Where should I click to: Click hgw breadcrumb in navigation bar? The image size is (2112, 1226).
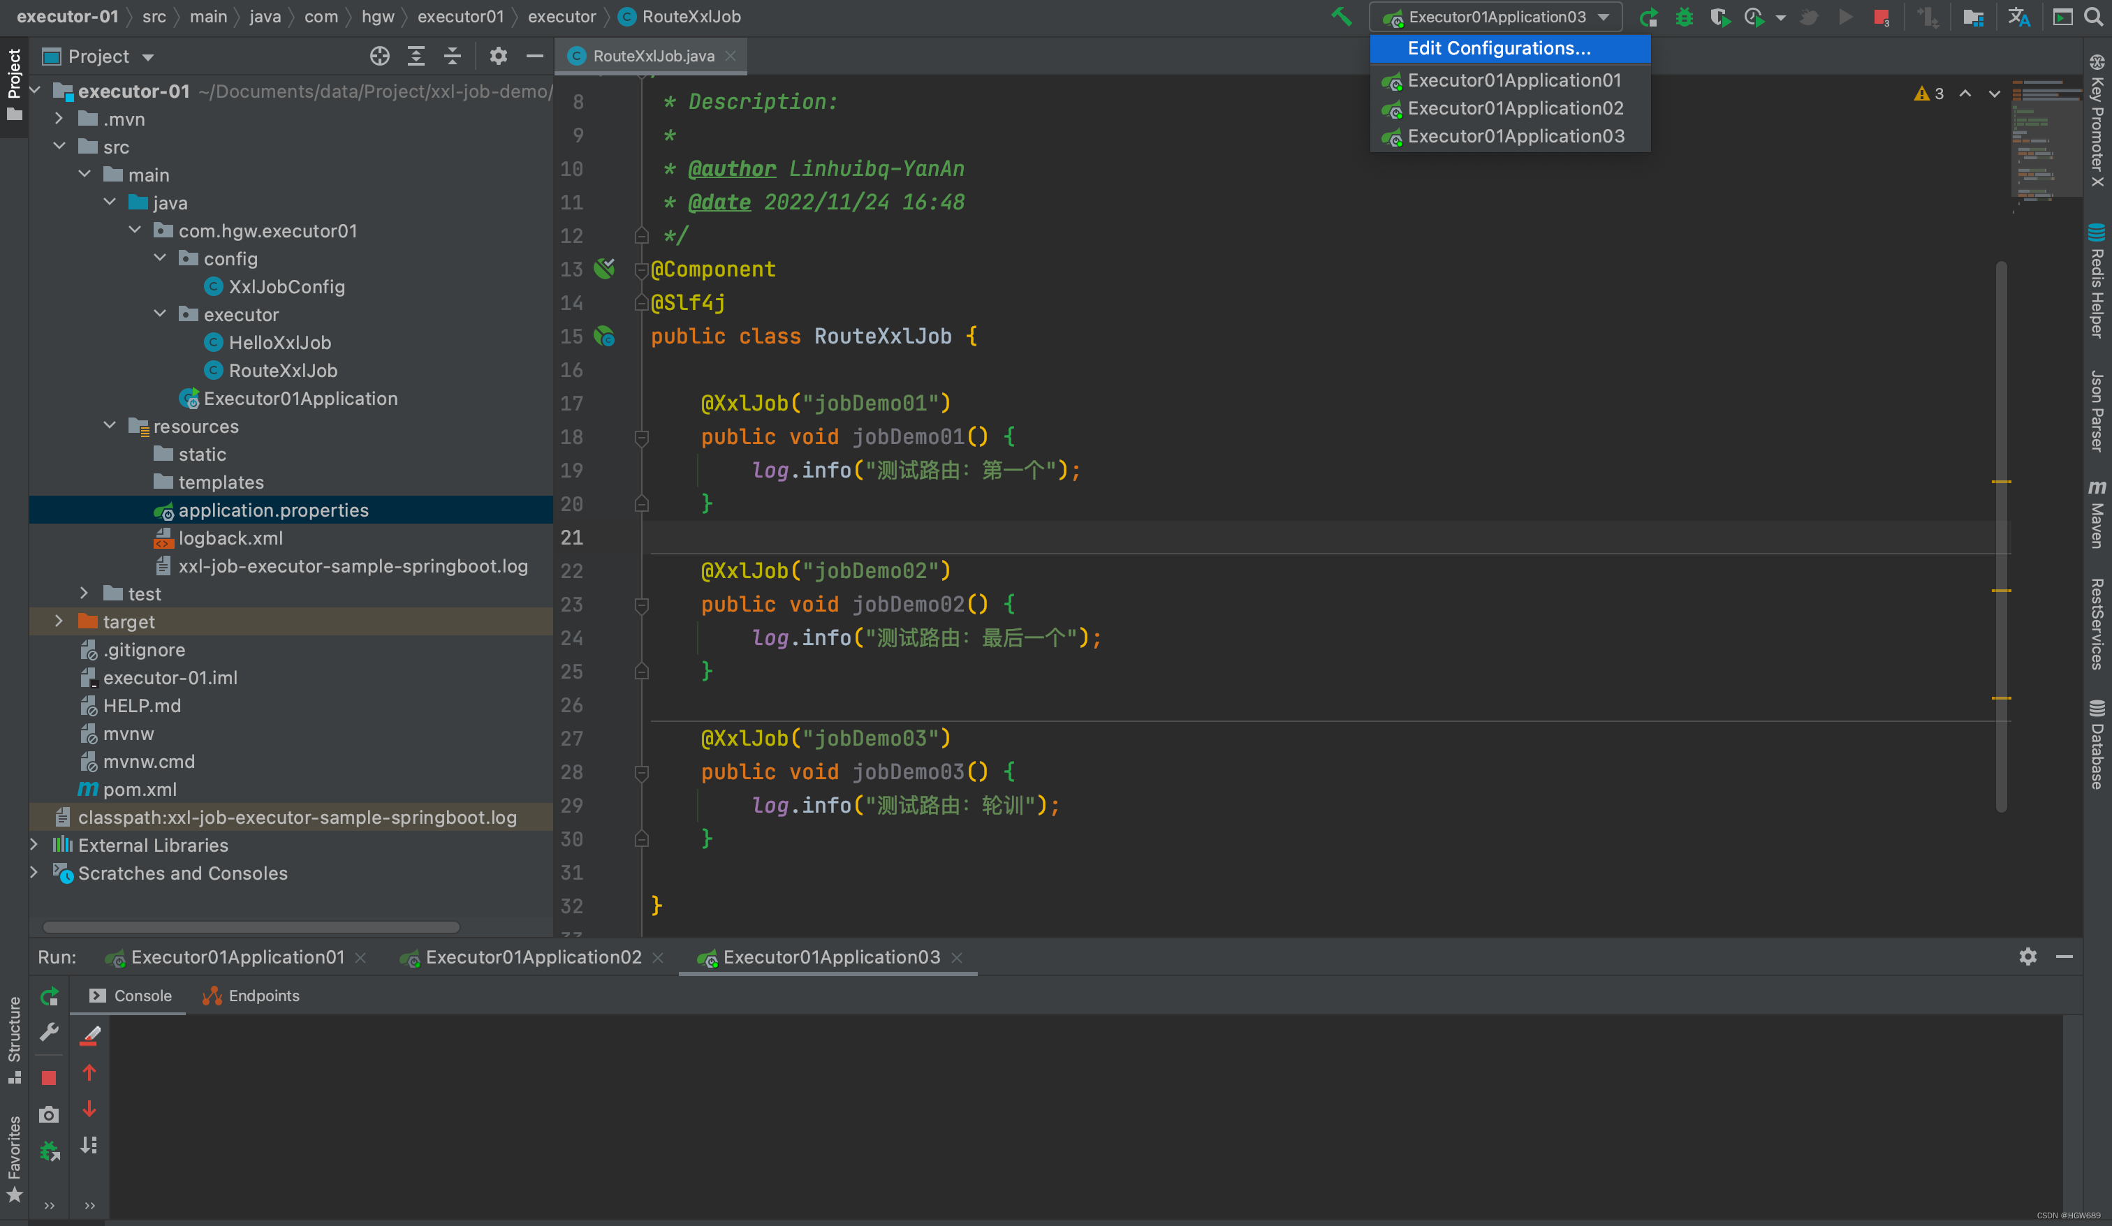[378, 17]
